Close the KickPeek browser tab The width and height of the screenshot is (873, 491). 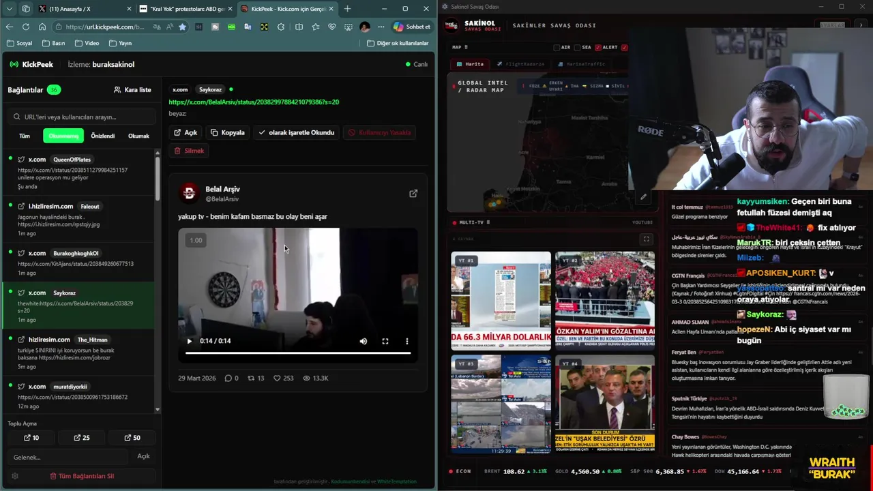tap(332, 9)
